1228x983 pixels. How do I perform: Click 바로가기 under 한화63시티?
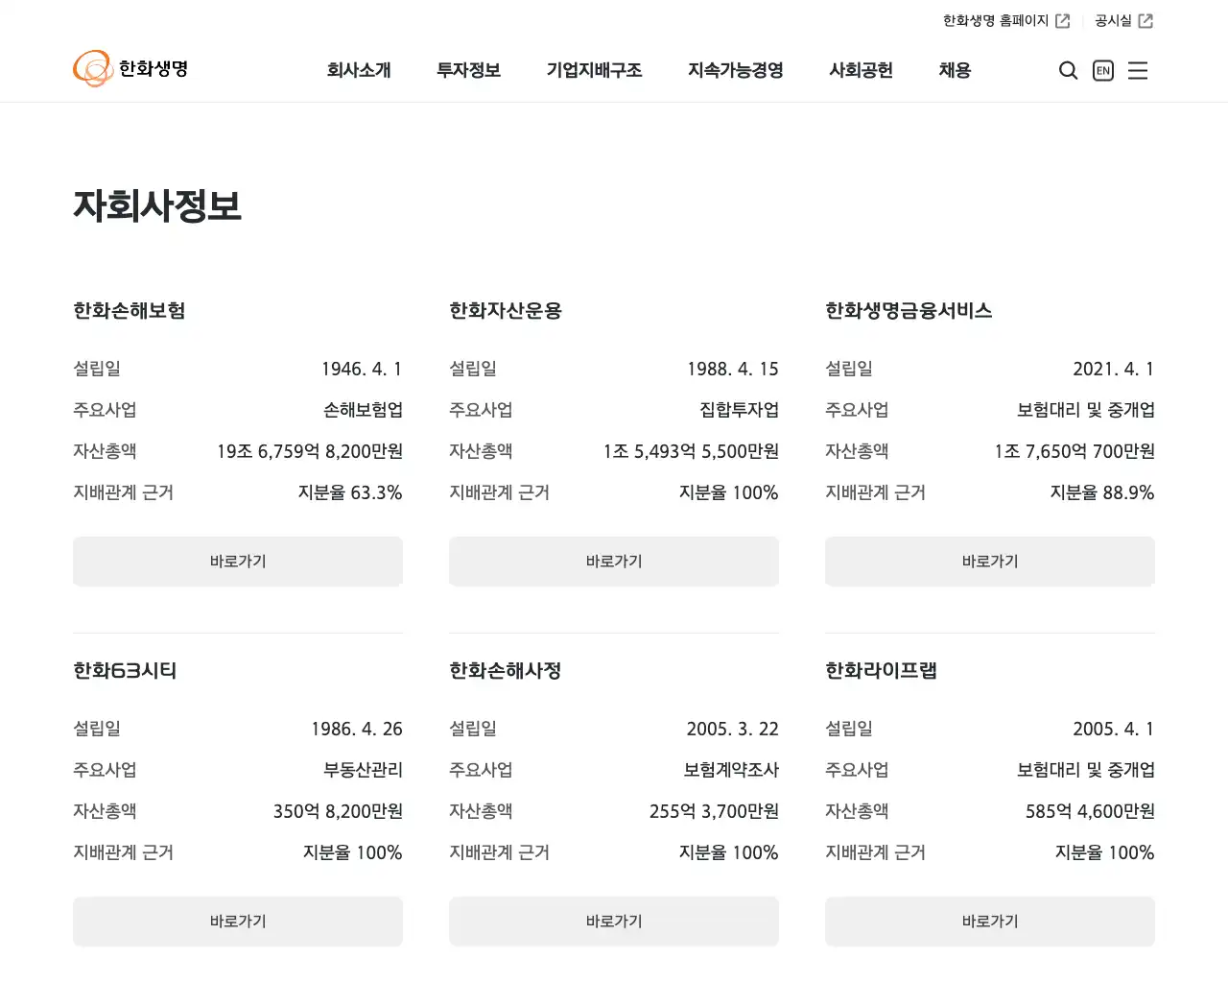pos(237,921)
